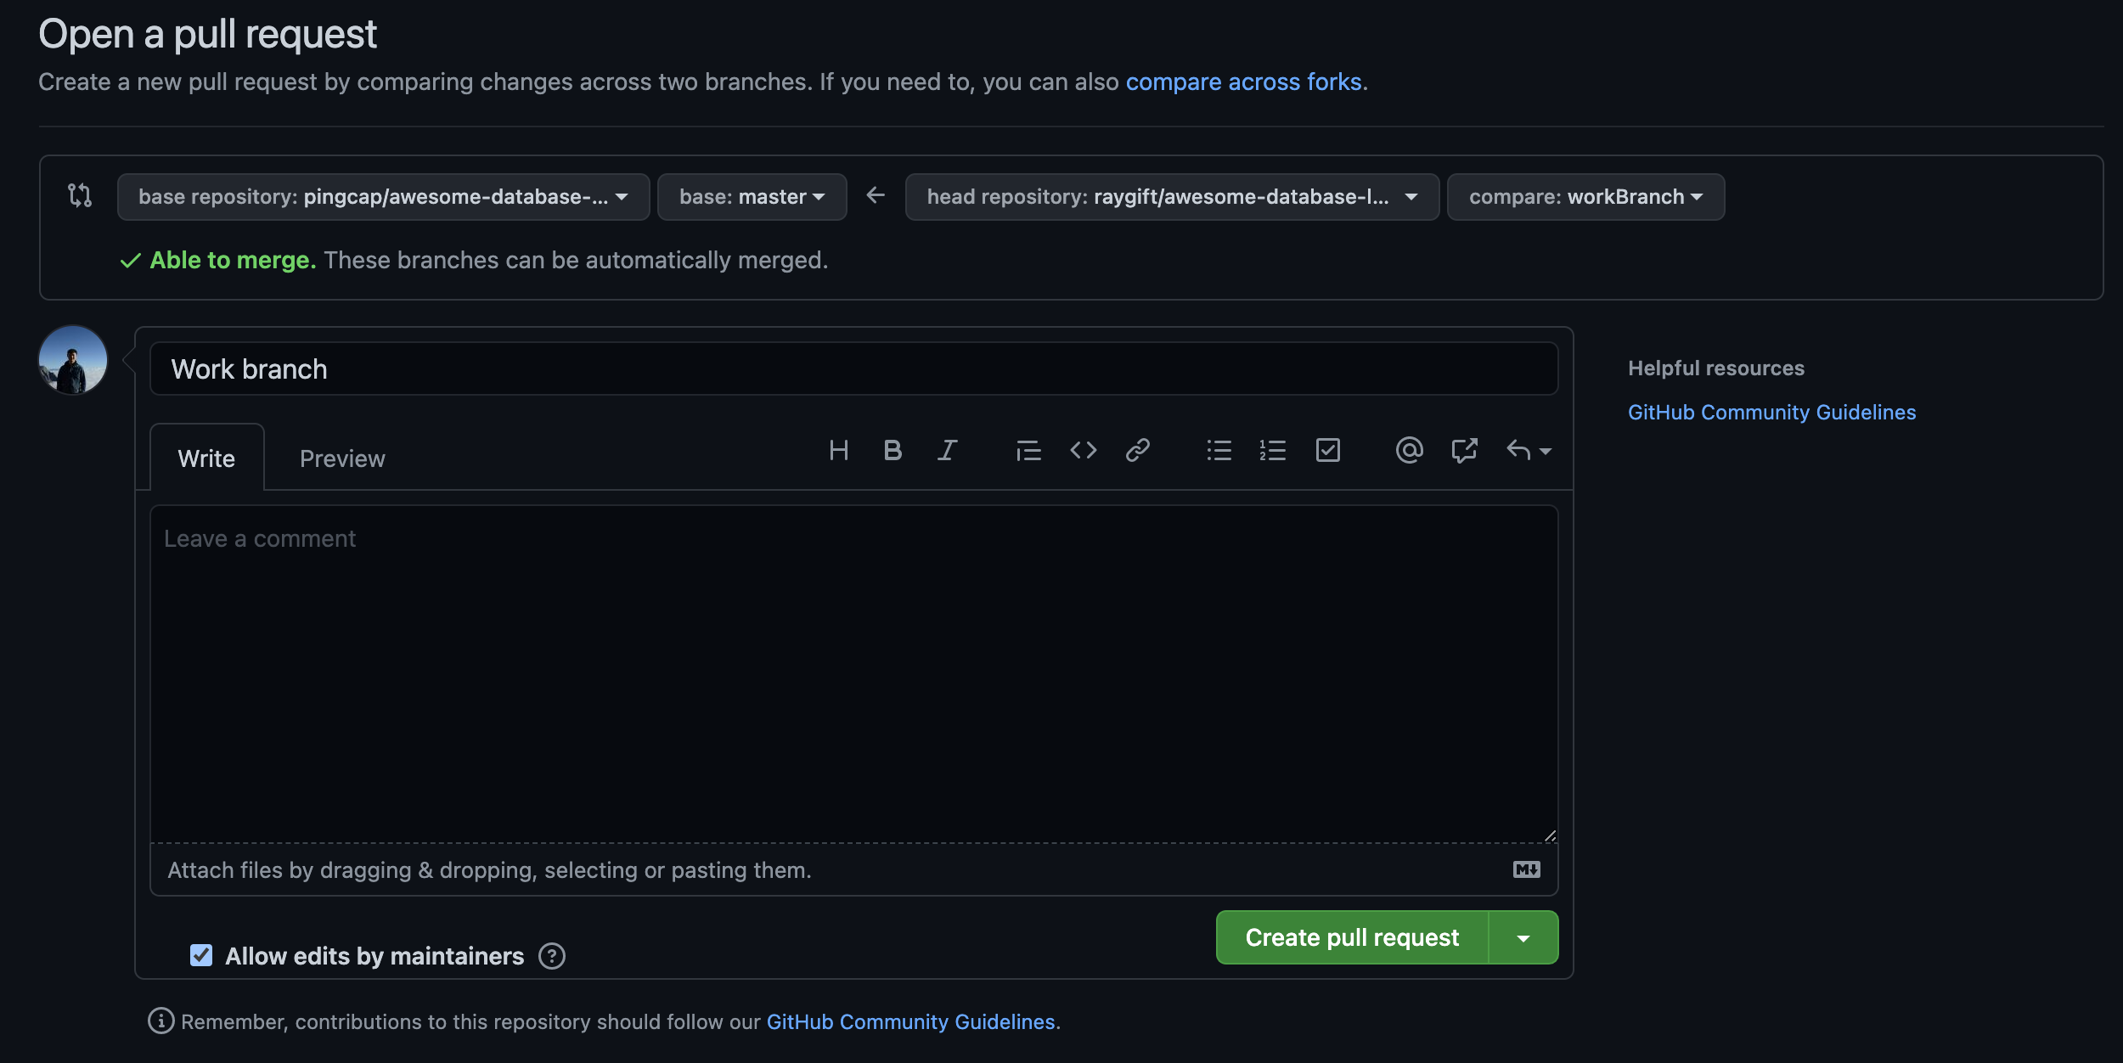Toggle bold text formatting

[892, 450]
